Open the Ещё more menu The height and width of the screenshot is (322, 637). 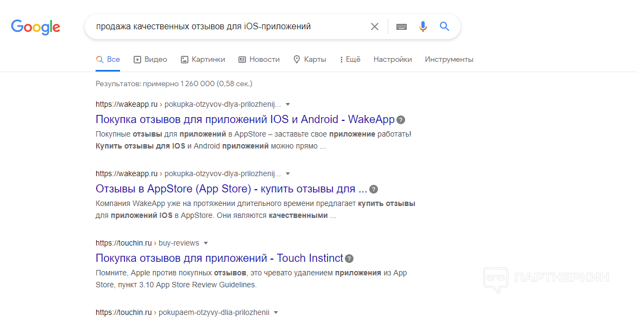point(350,60)
